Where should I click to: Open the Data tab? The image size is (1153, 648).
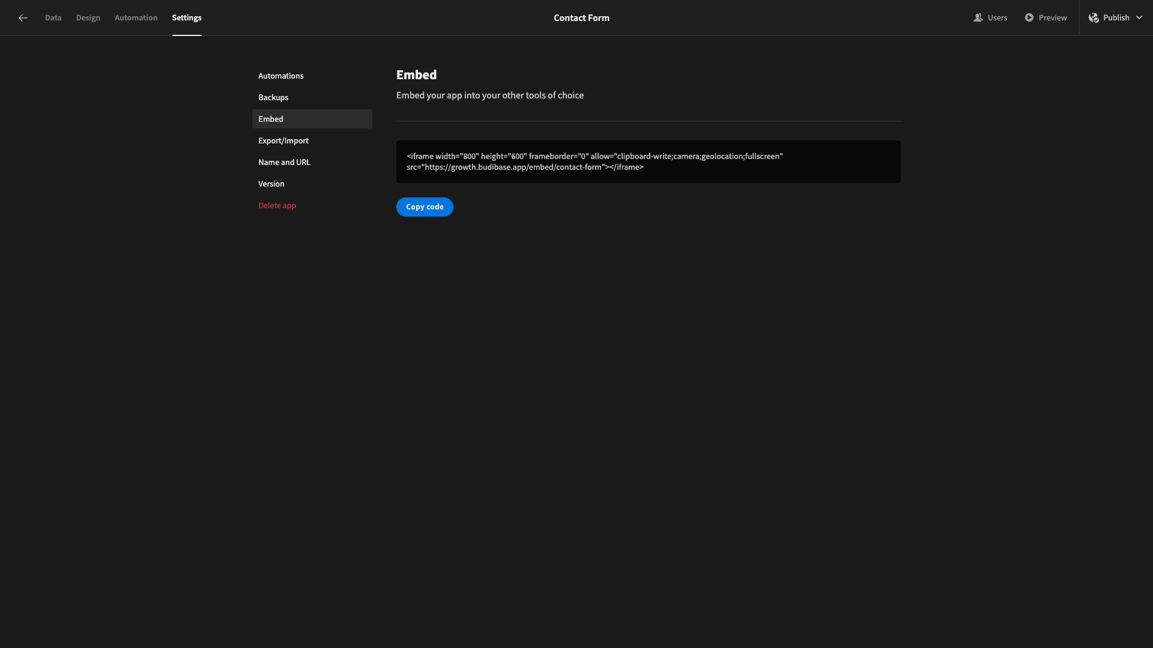click(x=53, y=18)
